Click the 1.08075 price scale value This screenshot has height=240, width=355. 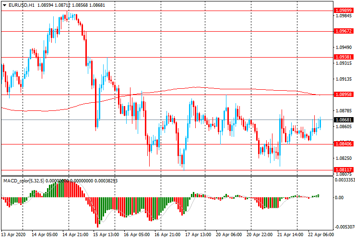(x=344, y=174)
